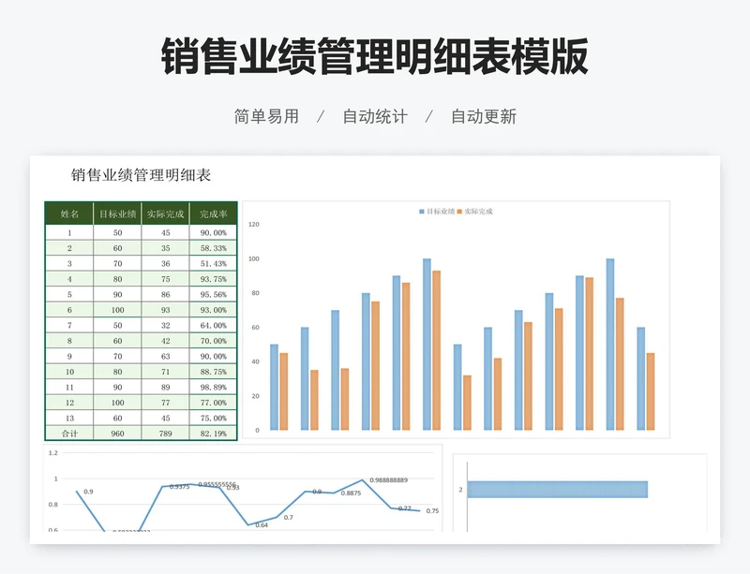Click the 960 total target cell
750x574 pixels.
118,434
